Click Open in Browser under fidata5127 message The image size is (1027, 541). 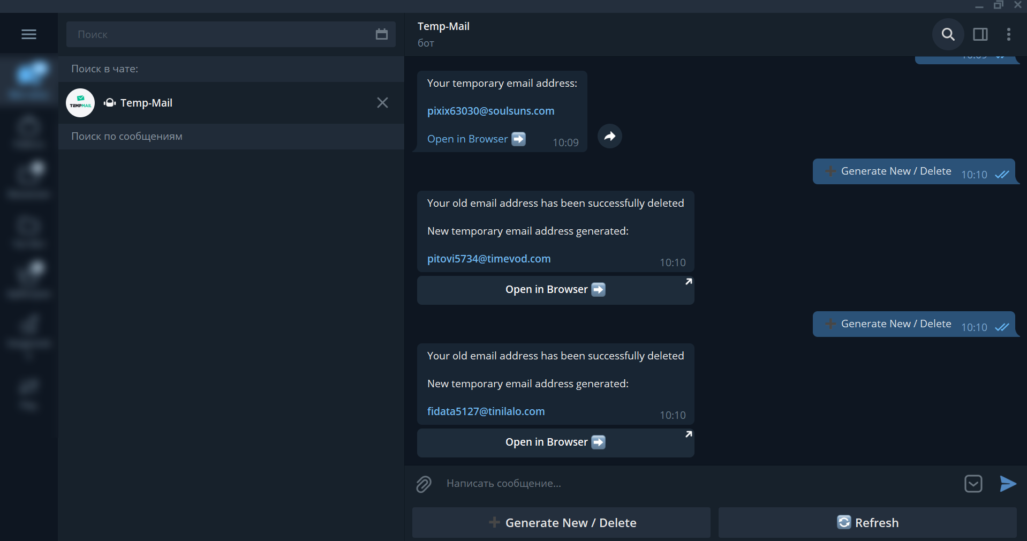[x=555, y=442]
